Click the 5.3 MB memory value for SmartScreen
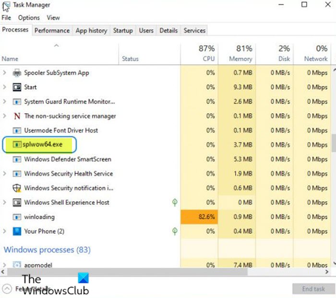The width and height of the screenshot is (336, 298). tap(243, 159)
